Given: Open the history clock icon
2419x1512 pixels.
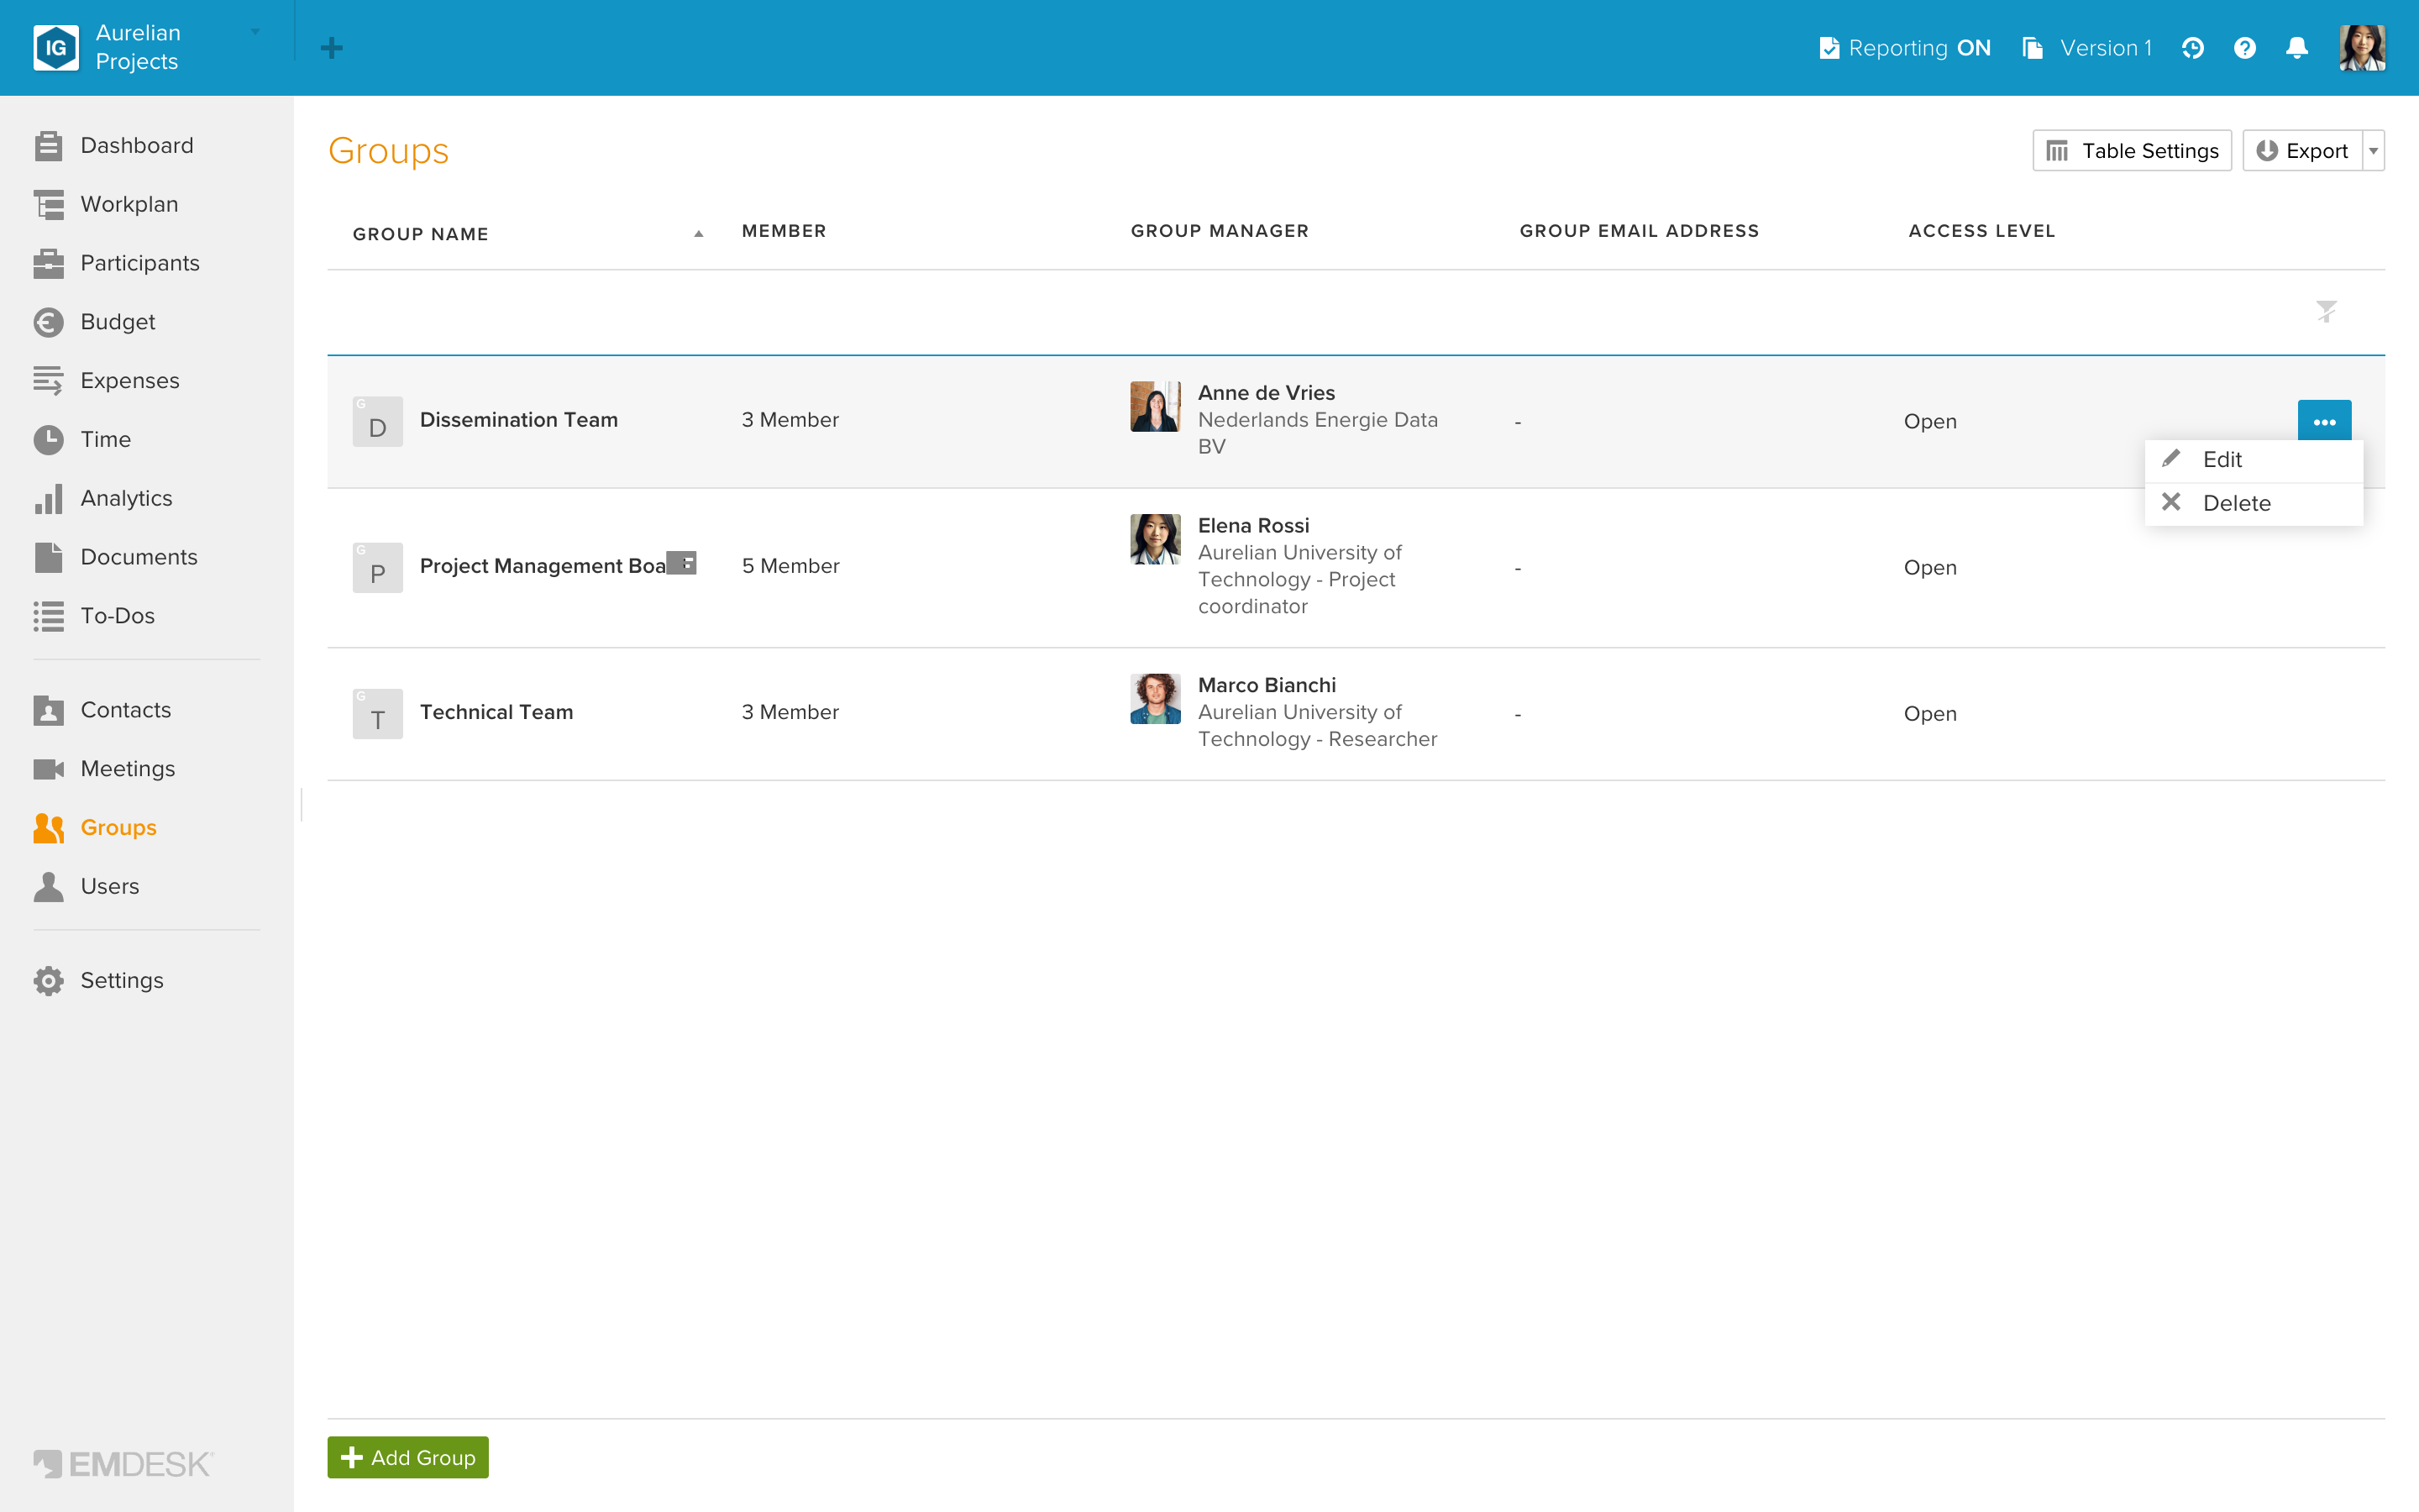Looking at the screenshot, I should 2193,48.
